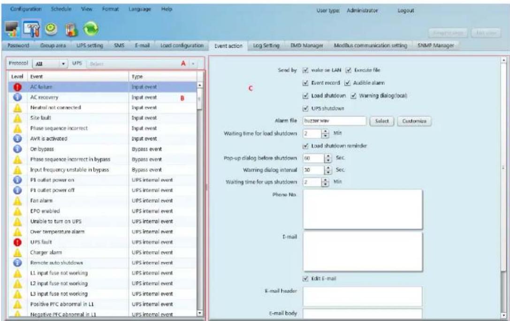Open the orange building toolbar icon
The image size is (510, 321).
click(x=71, y=30)
